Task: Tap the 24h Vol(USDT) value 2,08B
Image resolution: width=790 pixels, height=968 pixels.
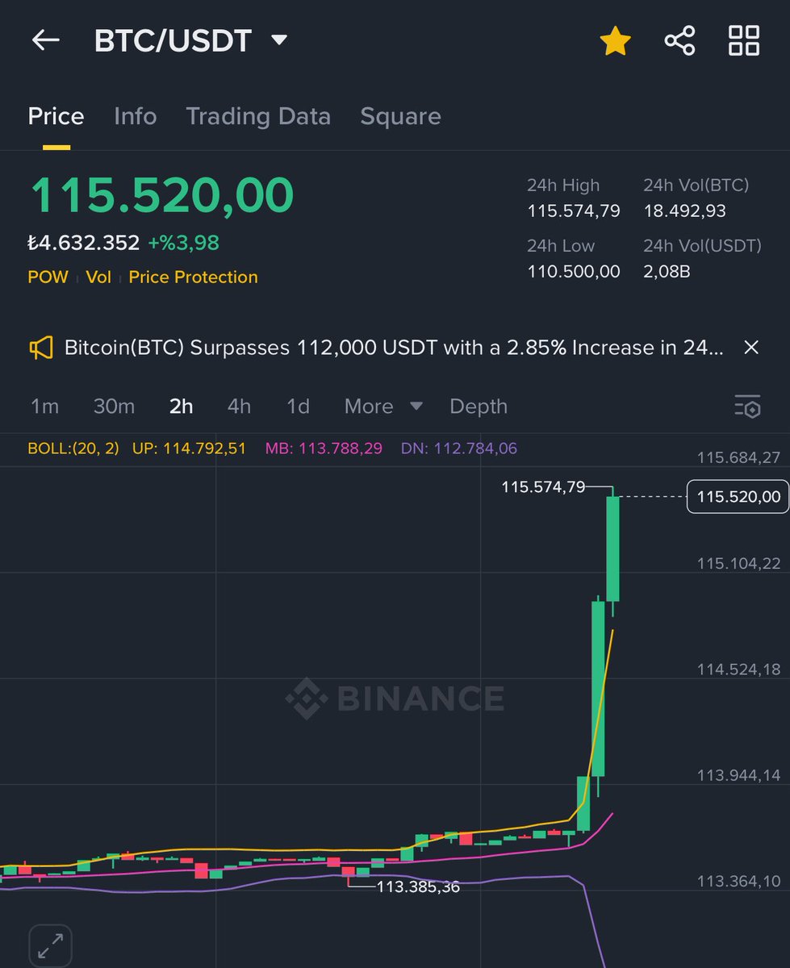Action: pos(667,272)
